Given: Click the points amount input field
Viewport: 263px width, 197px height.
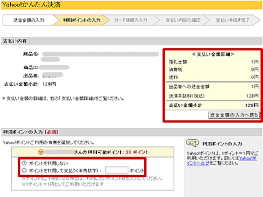Looking at the screenshot, I should 117,170.
